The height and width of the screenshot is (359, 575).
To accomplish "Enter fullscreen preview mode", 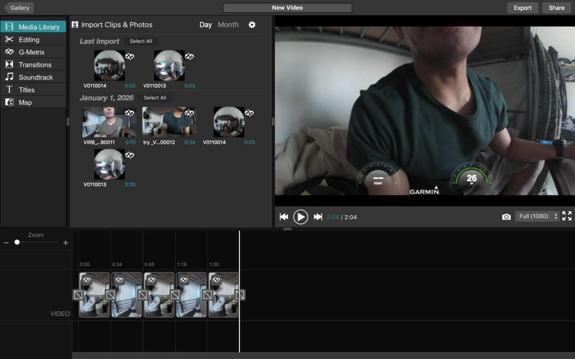I will pyautogui.click(x=567, y=216).
